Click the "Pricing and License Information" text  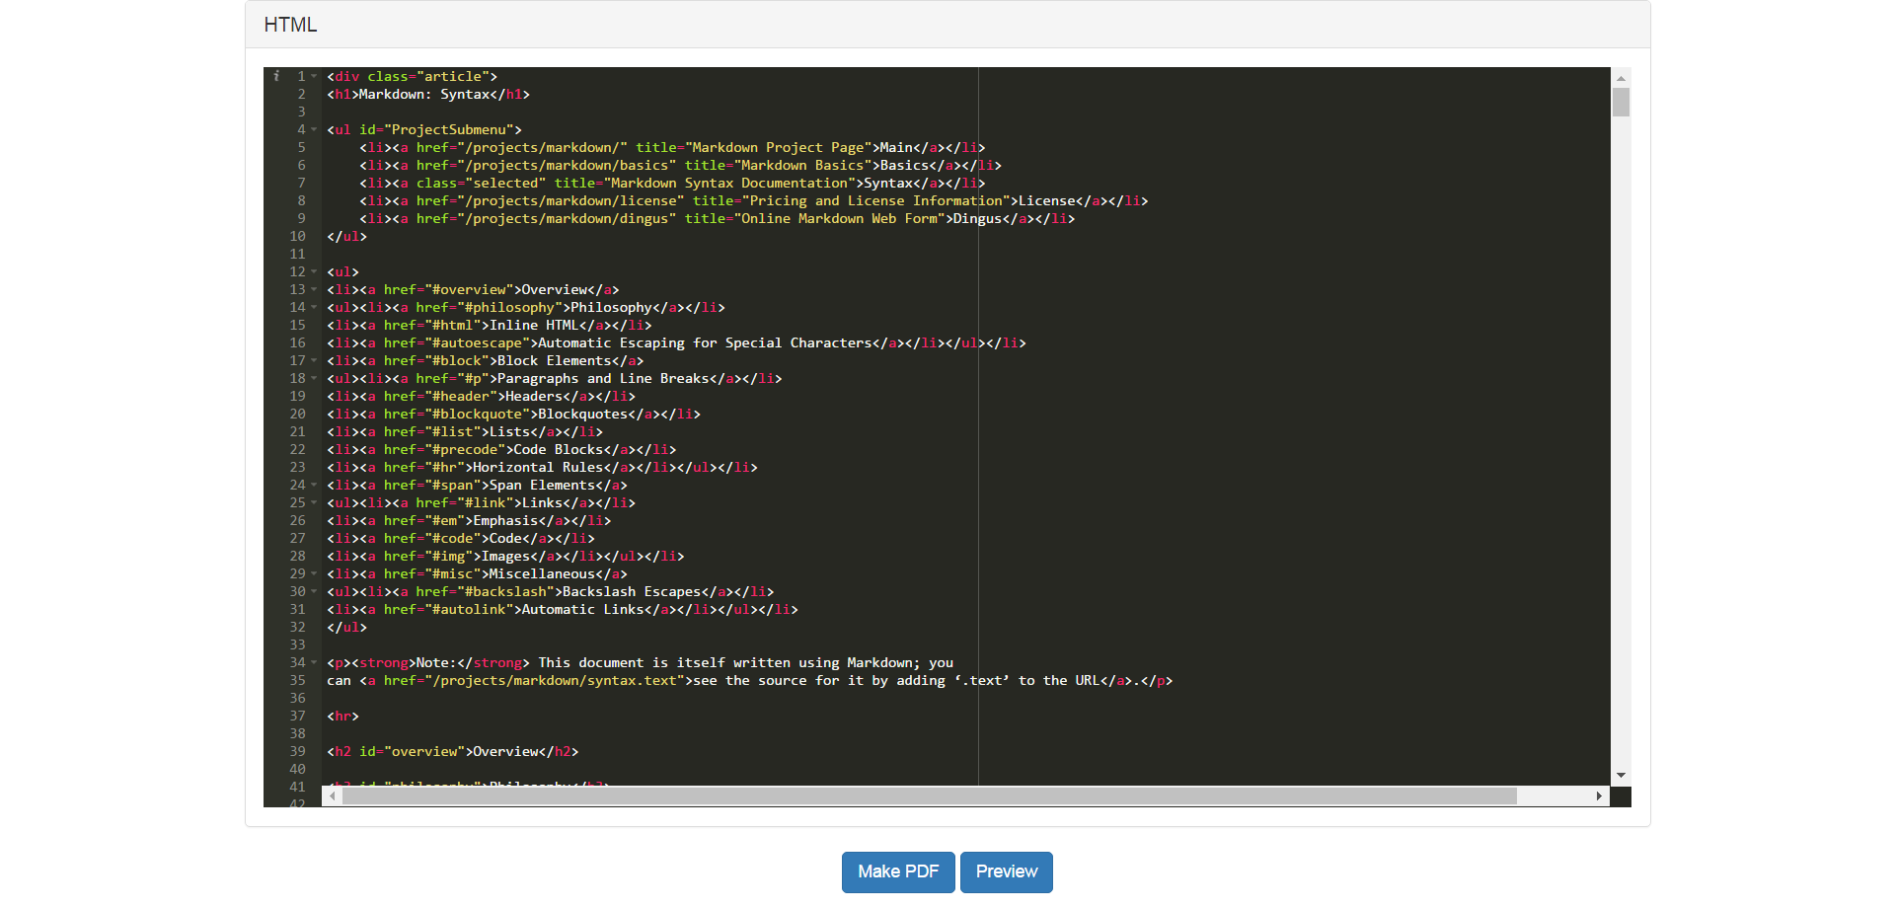point(876,200)
